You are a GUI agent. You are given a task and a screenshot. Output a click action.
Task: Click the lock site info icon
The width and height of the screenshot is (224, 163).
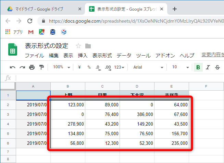43,21
